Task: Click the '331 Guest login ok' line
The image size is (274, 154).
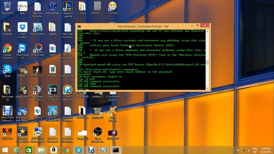Action: pyautogui.click(x=125, y=72)
